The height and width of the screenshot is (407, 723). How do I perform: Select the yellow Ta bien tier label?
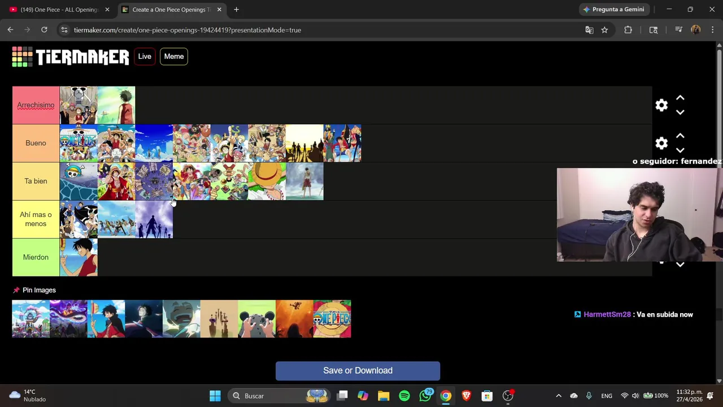[36, 181]
